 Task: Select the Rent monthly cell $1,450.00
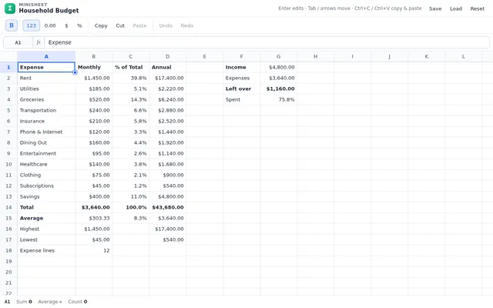(x=94, y=78)
